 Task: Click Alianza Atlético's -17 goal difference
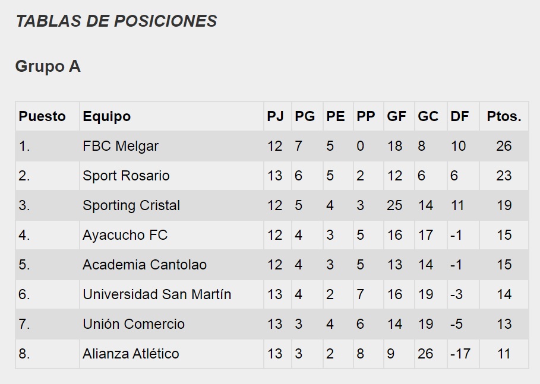pos(460,354)
